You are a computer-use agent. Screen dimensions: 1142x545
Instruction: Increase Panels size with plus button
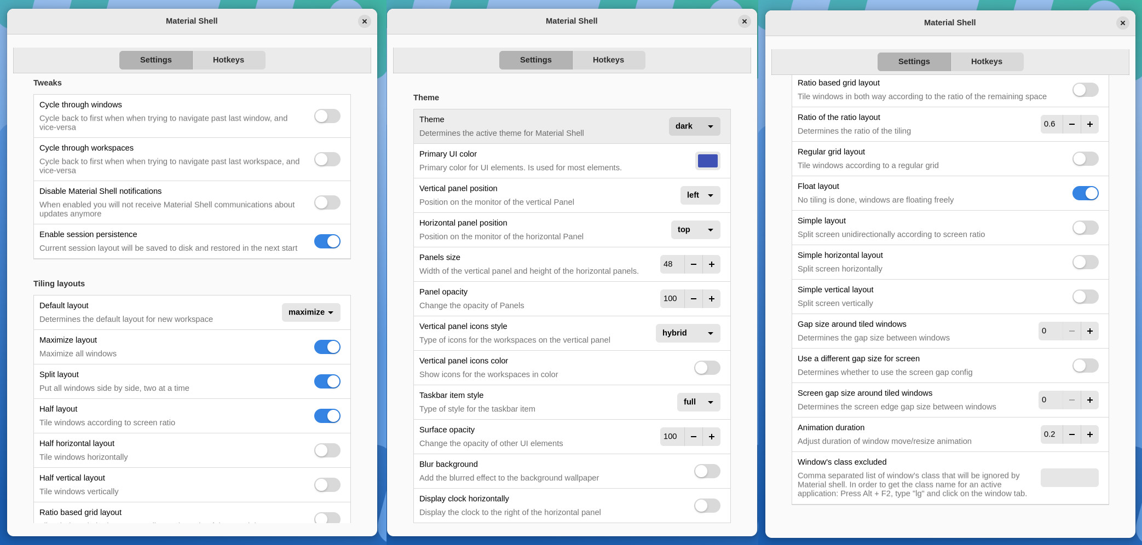(x=711, y=264)
